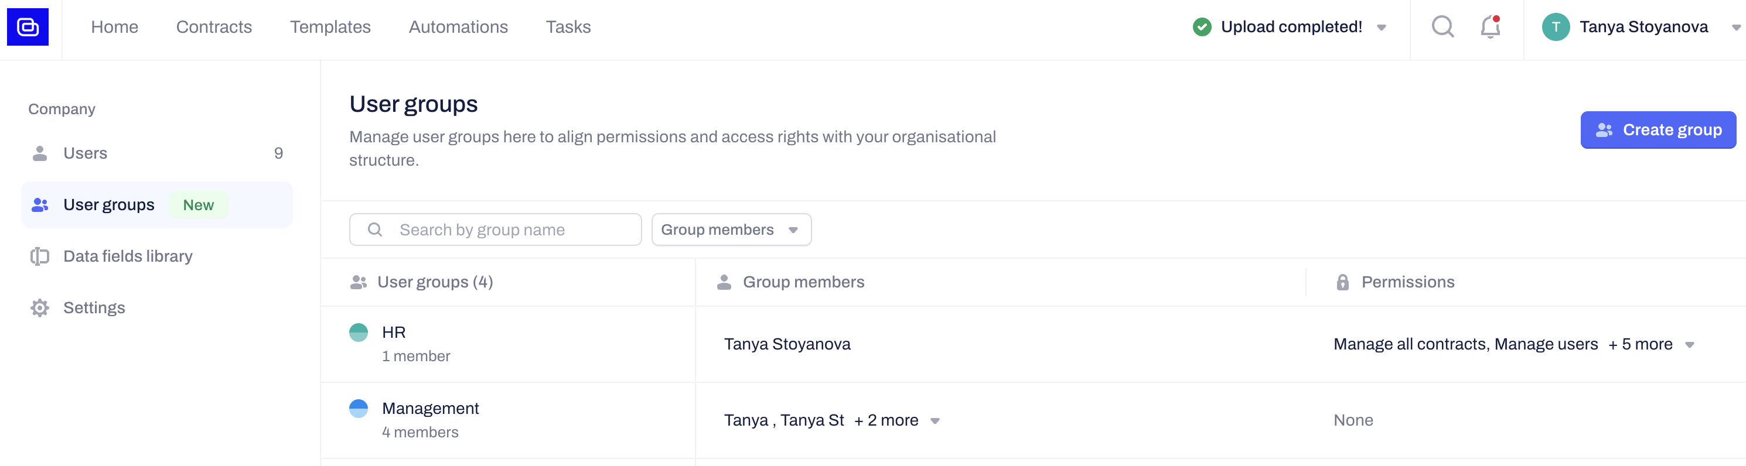Click the Data fields library icon
Image resolution: width=1746 pixels, height=466 pixels.
coord(40,256)
